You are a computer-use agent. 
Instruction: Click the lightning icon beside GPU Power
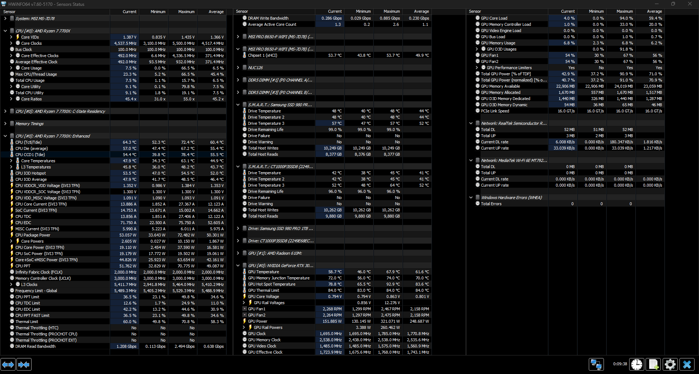(x=245, y=321)
